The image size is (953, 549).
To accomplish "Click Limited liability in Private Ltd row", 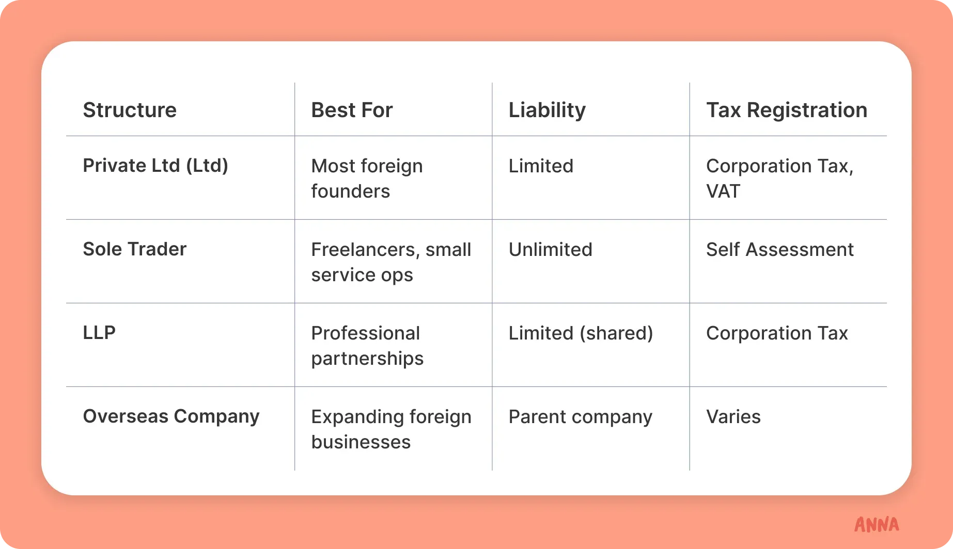I will click(x=541, y=166).
